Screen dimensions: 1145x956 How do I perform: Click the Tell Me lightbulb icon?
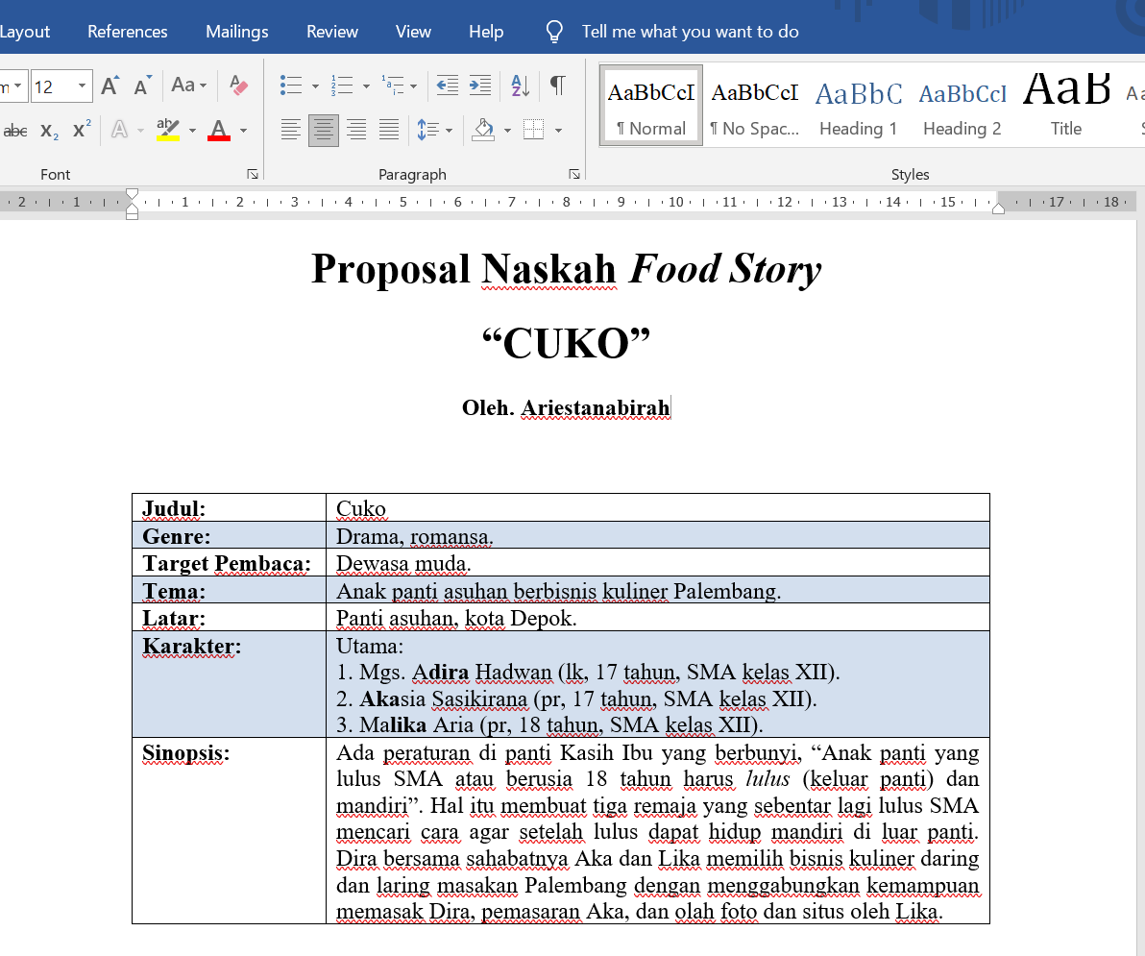554,32
